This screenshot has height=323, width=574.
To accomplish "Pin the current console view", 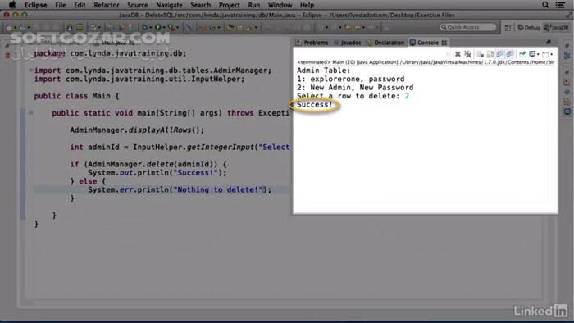I will [x=522, y=54].
